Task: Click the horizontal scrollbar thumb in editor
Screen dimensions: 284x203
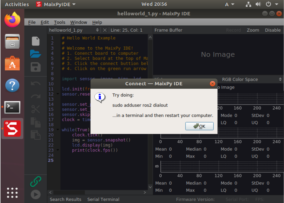Action: [69, 192]
